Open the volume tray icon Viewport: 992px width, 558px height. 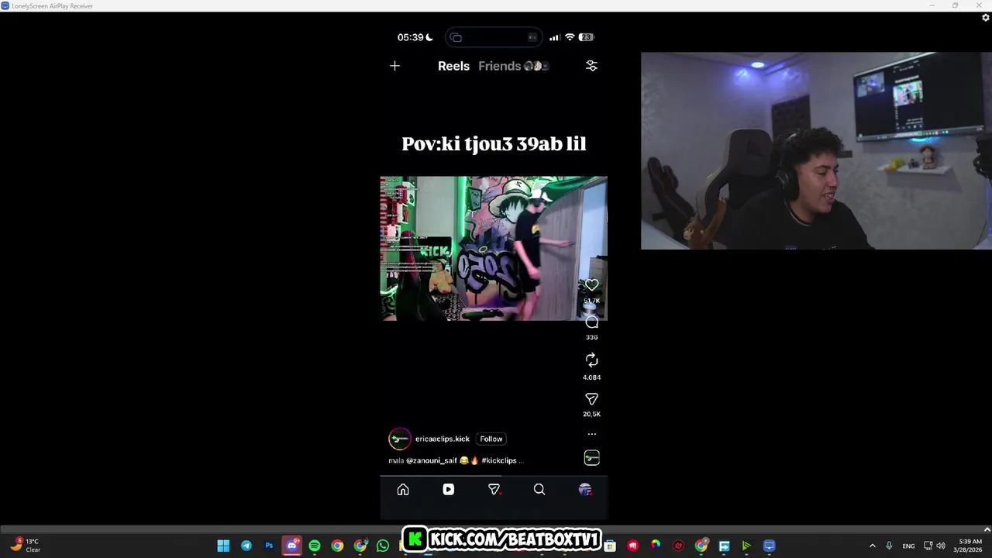point(942,546)
